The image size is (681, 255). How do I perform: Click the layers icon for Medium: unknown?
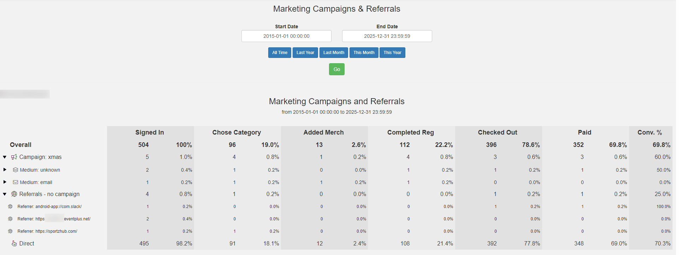(16, 170)
